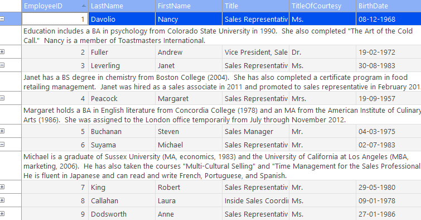421x220 pixels.
Task: Select the Callahan last name cell
Action: click(122, 200)
